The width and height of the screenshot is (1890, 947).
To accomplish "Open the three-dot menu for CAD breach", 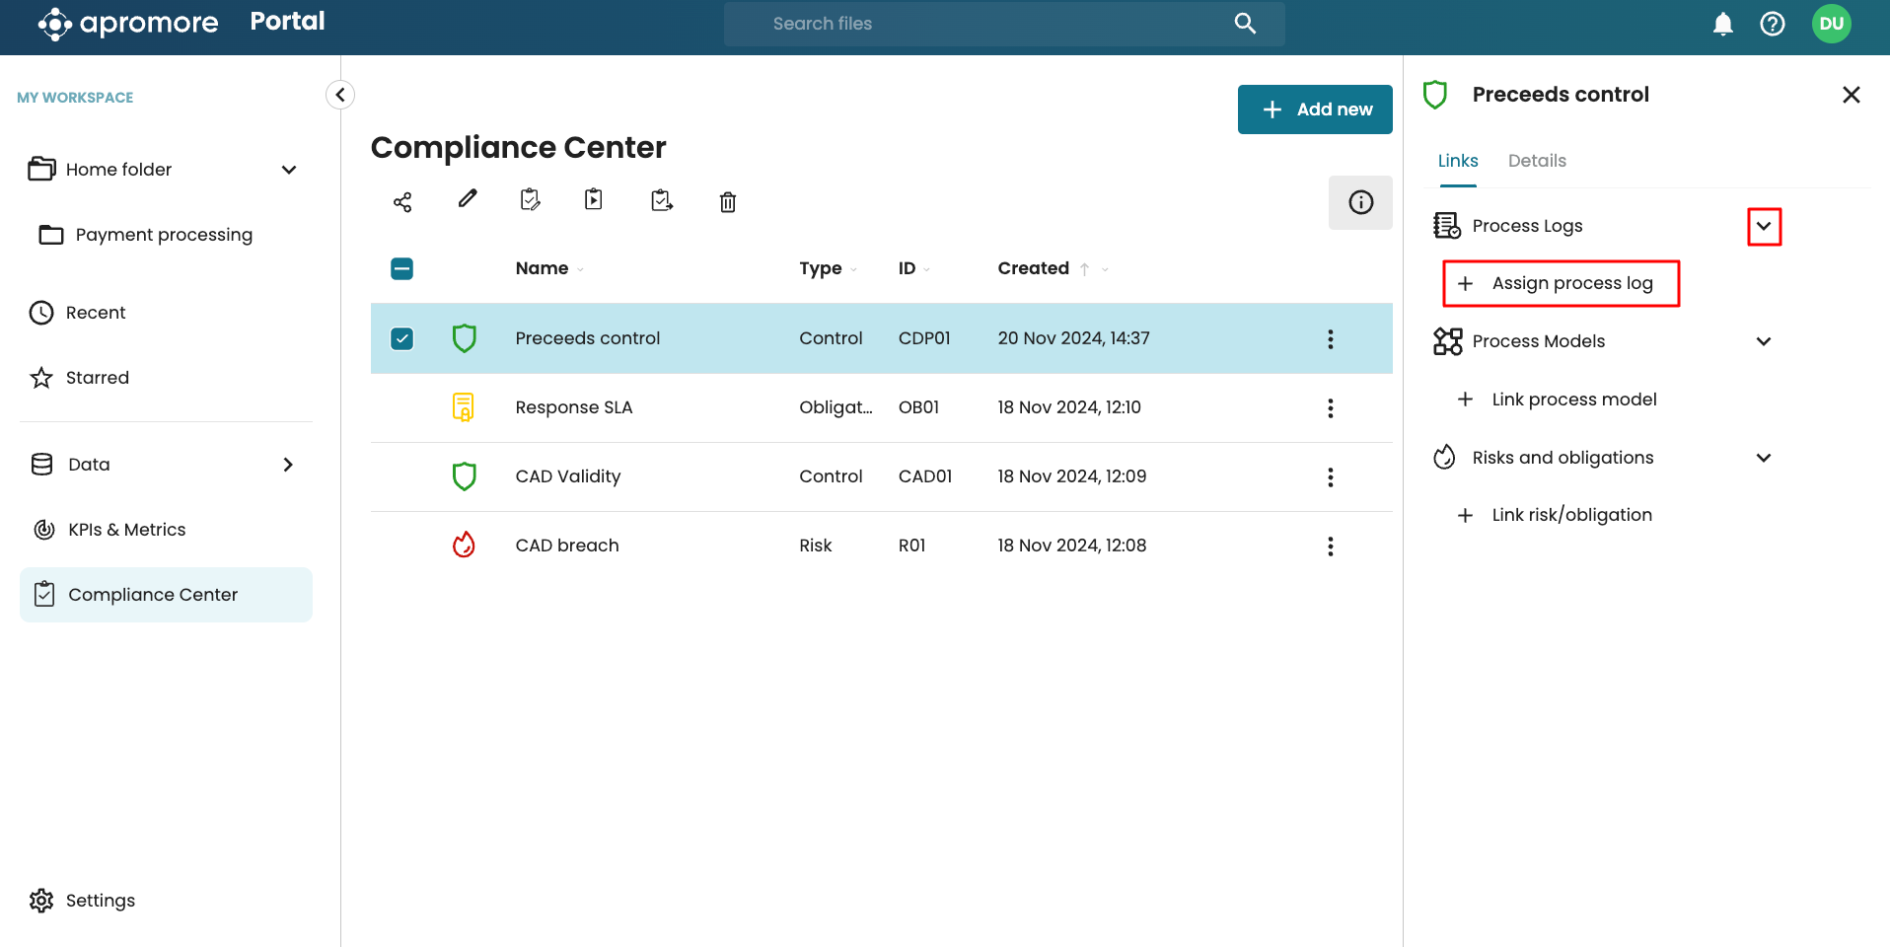I will click(1330, 546).
